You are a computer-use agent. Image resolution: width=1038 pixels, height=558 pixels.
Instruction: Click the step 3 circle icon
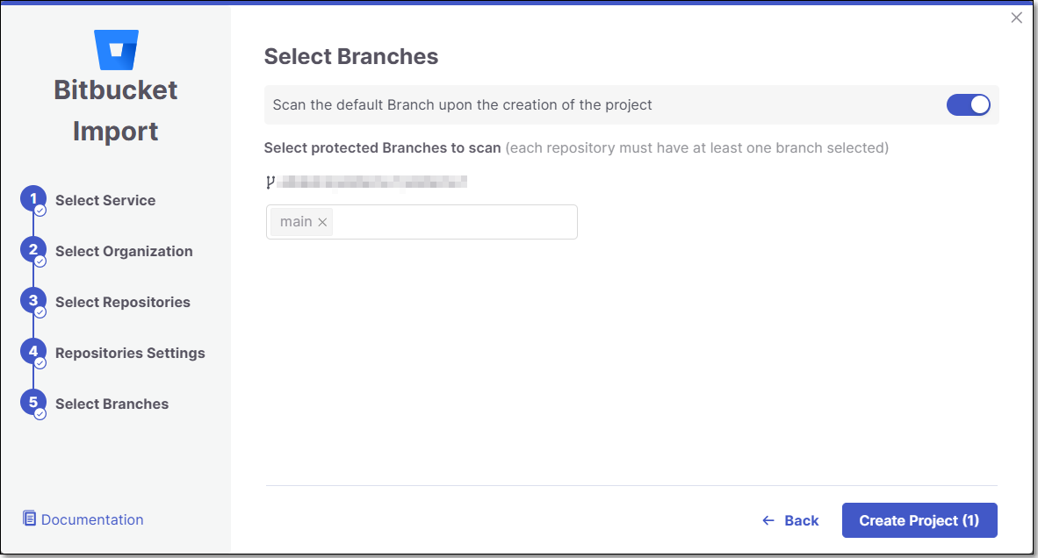coord(33,300)
